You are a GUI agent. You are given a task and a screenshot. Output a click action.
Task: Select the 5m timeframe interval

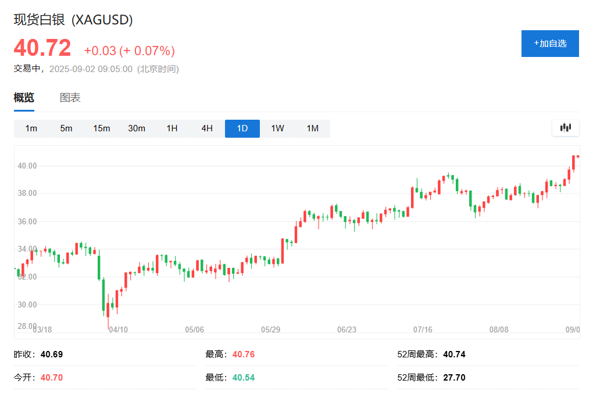(66, 128)
